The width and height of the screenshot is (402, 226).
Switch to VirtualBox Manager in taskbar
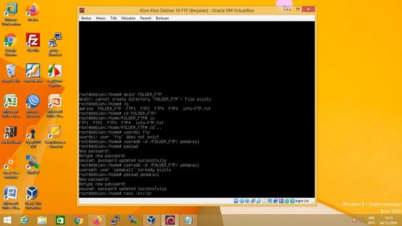[151, 220]
